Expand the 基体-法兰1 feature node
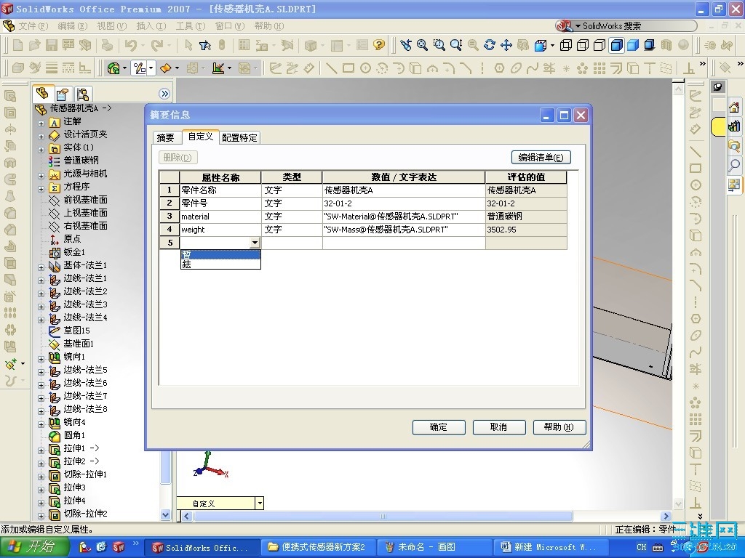 (x=41, y=267)
